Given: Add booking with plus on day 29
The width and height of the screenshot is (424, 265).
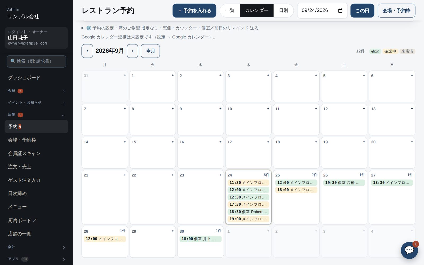Looking at the screenshot, I should (x=173, y=231).
